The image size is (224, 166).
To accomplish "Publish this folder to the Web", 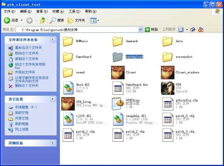I will click(x=30, y=66).
